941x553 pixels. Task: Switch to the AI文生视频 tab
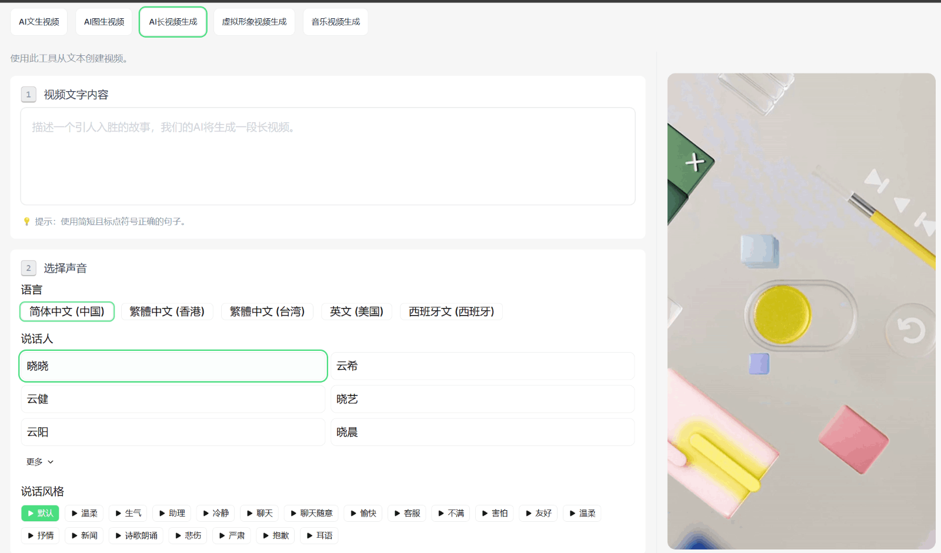coord(39,22)
